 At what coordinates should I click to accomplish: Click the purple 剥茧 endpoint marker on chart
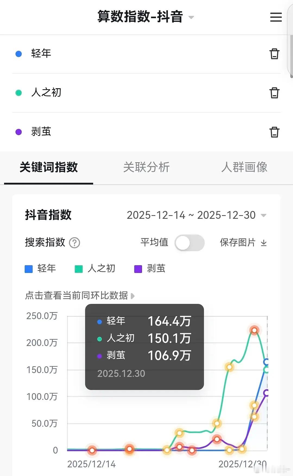coord(266,393)
